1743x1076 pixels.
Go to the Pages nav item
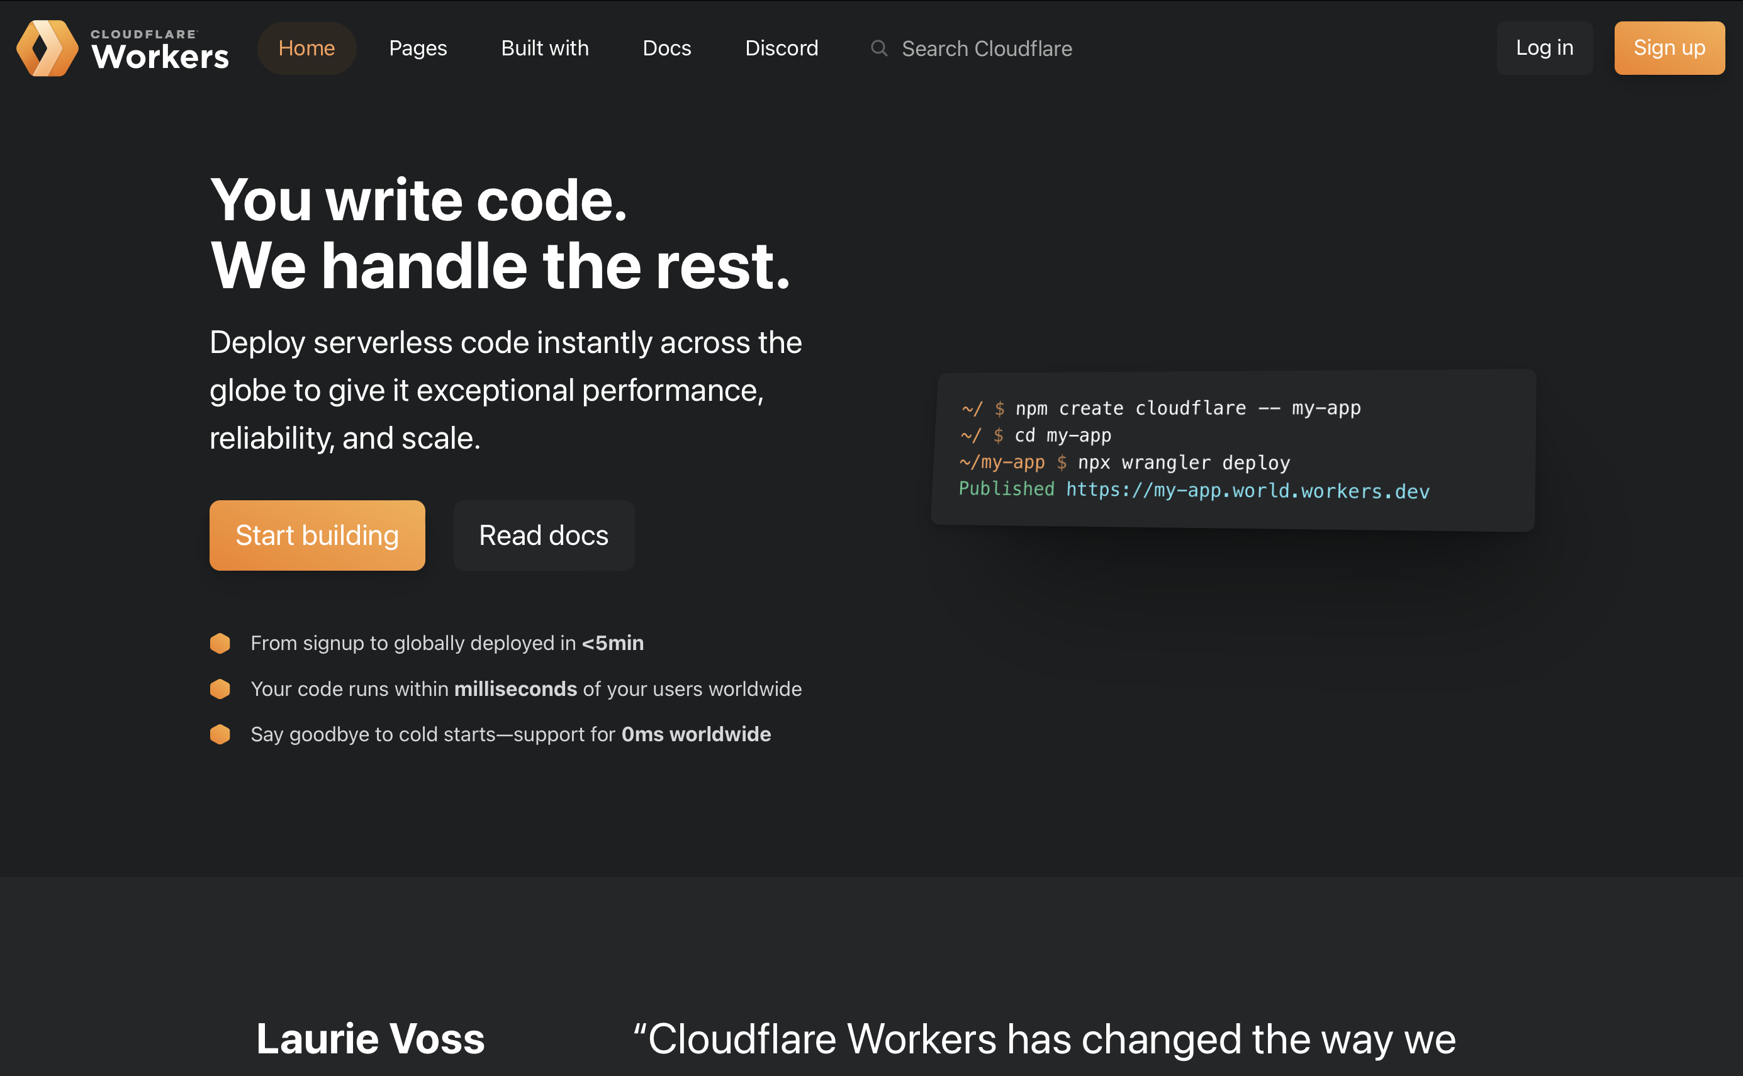418,48
